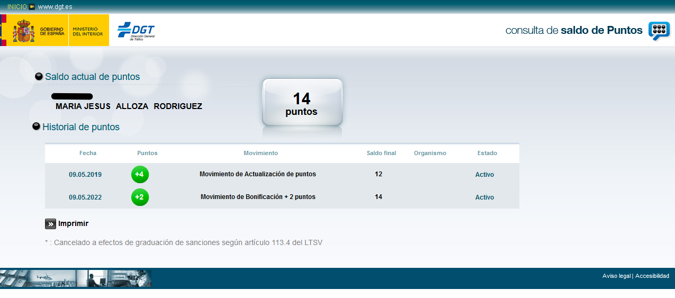This screenshot has height=298, width=675.
Task: Select the 09.05.2019 date entry
Action: (x=85, y=175)
